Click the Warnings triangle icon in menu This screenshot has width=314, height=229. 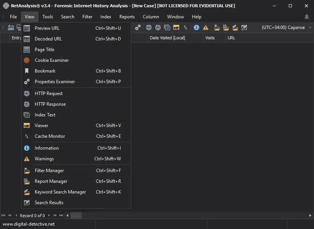tap(27, 159)
